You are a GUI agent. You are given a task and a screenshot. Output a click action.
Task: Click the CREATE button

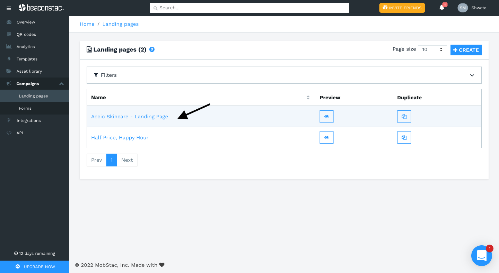466,50
